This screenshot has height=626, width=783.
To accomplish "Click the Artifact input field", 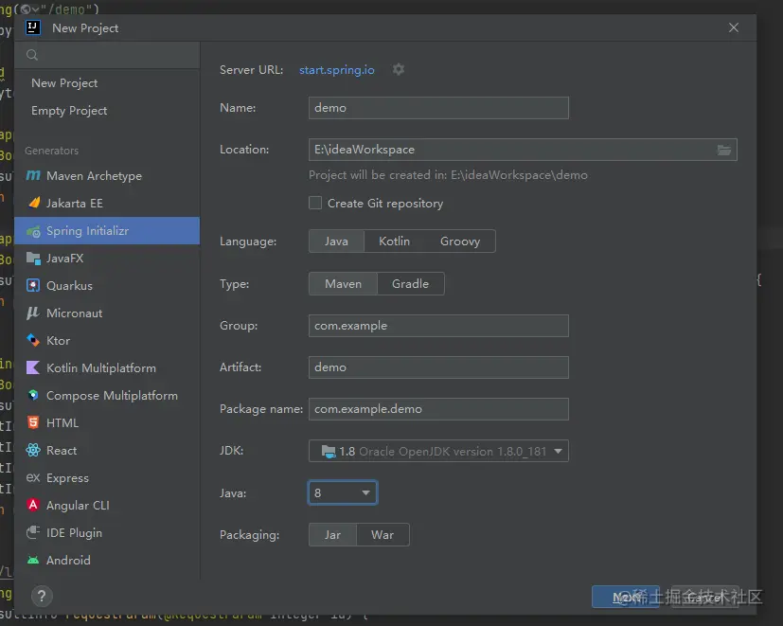I will click(438, 367).
